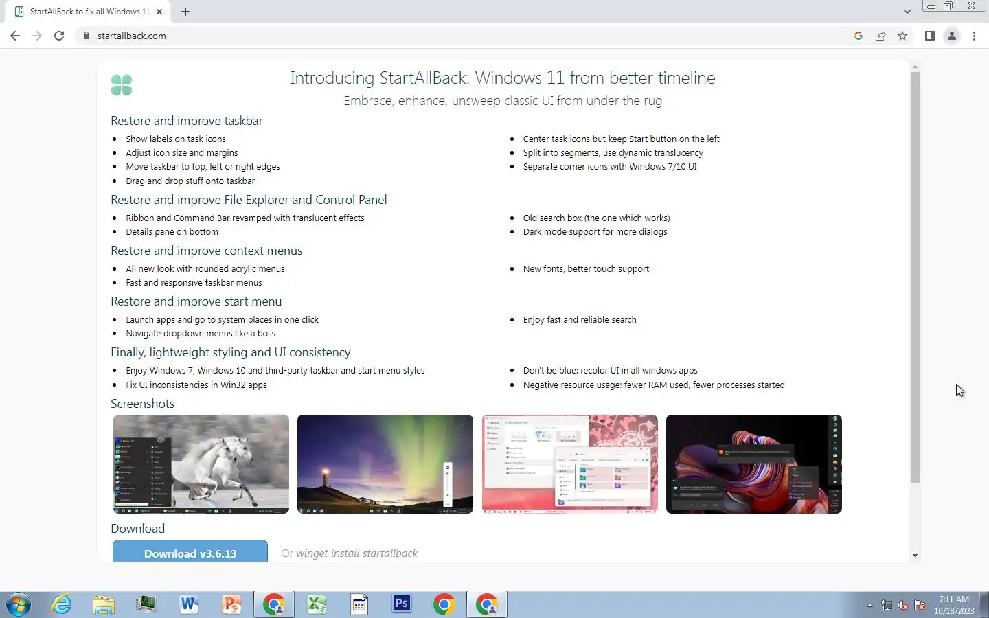Click the 'Restore and improve start menu' heading
This screenshot has height=618, width=989.
(x=196, y=301)
